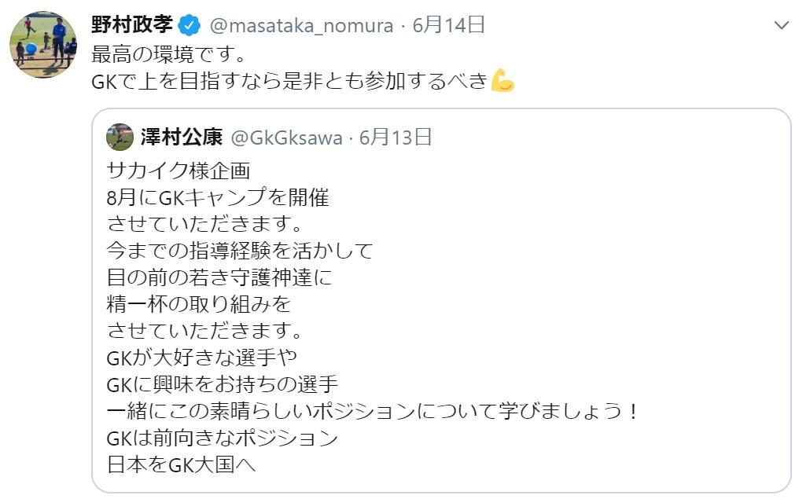Click the @GkGksawa handle
The width and height of the screenshot is (799, 499).
[286, 138]
